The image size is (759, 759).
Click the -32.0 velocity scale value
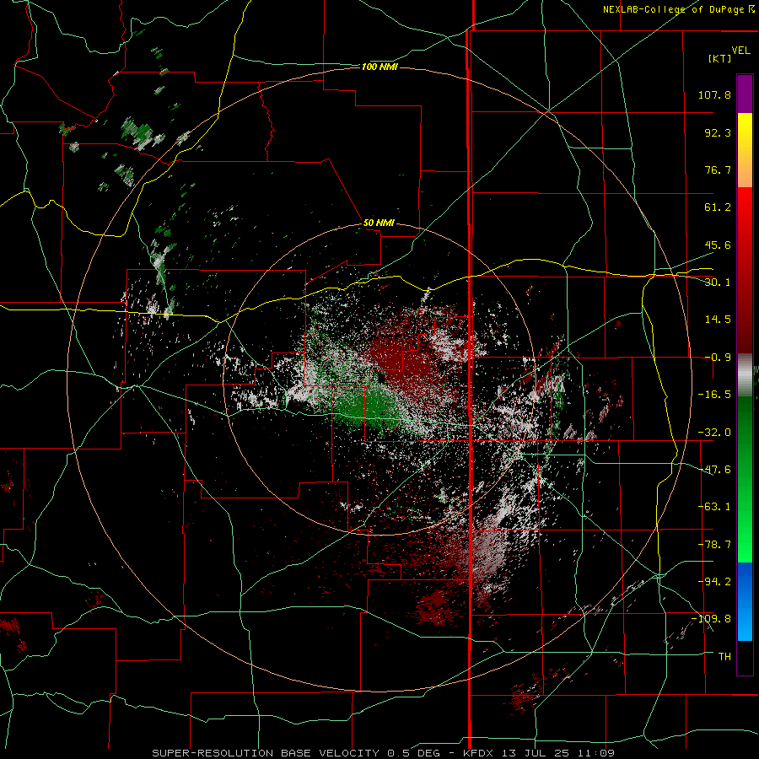[x=714, y=433]
